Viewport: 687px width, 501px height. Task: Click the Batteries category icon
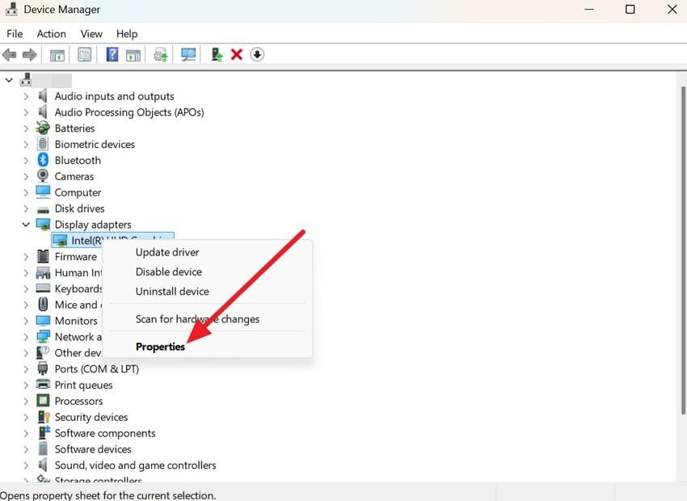(43, 128)
